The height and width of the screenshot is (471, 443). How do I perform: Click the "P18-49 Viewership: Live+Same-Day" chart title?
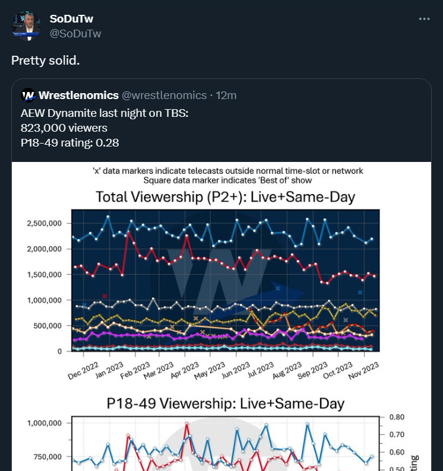[225, 404]
